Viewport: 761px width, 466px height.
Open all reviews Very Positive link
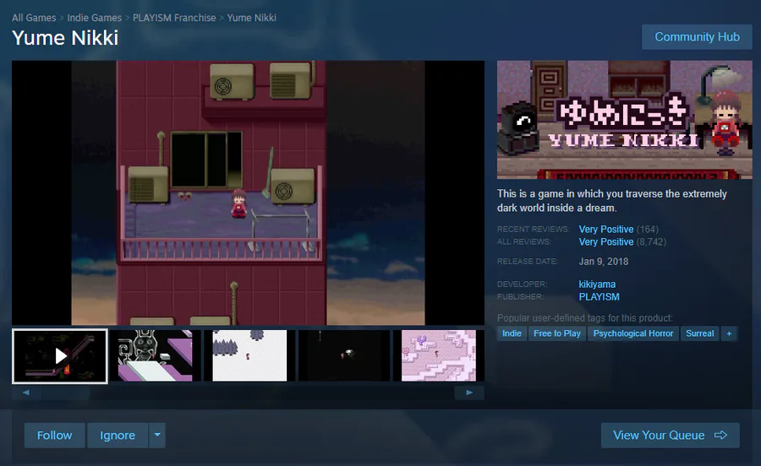(606, 241)
